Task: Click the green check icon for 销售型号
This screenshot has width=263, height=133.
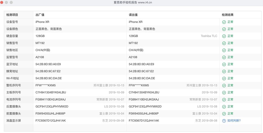Action: [x=224, y=43]
